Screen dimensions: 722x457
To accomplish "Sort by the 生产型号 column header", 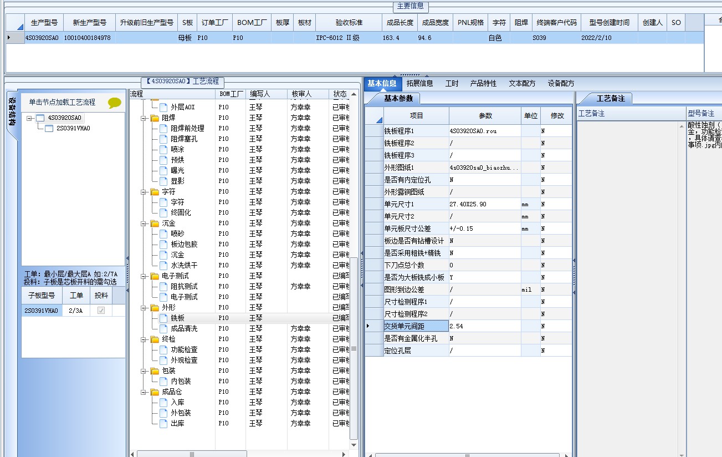I will (44, 23).
